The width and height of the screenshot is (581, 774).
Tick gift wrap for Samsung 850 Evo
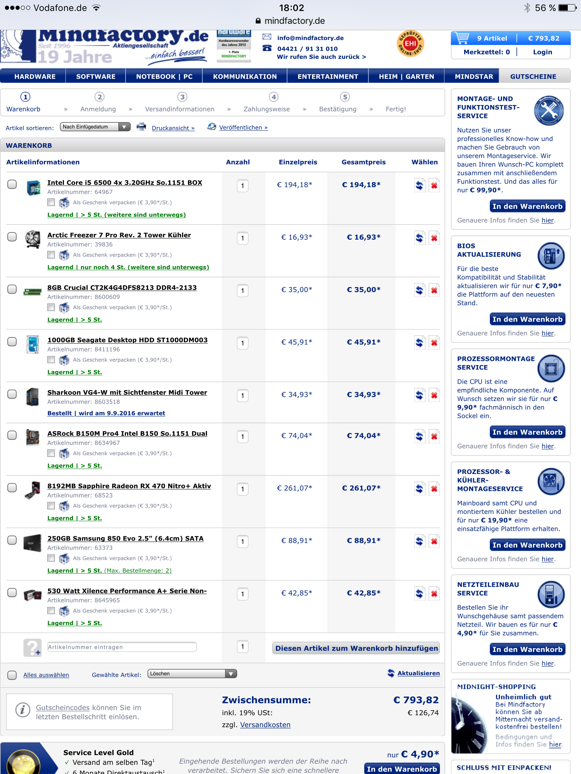pyautogui.click(x=51, y=558)
